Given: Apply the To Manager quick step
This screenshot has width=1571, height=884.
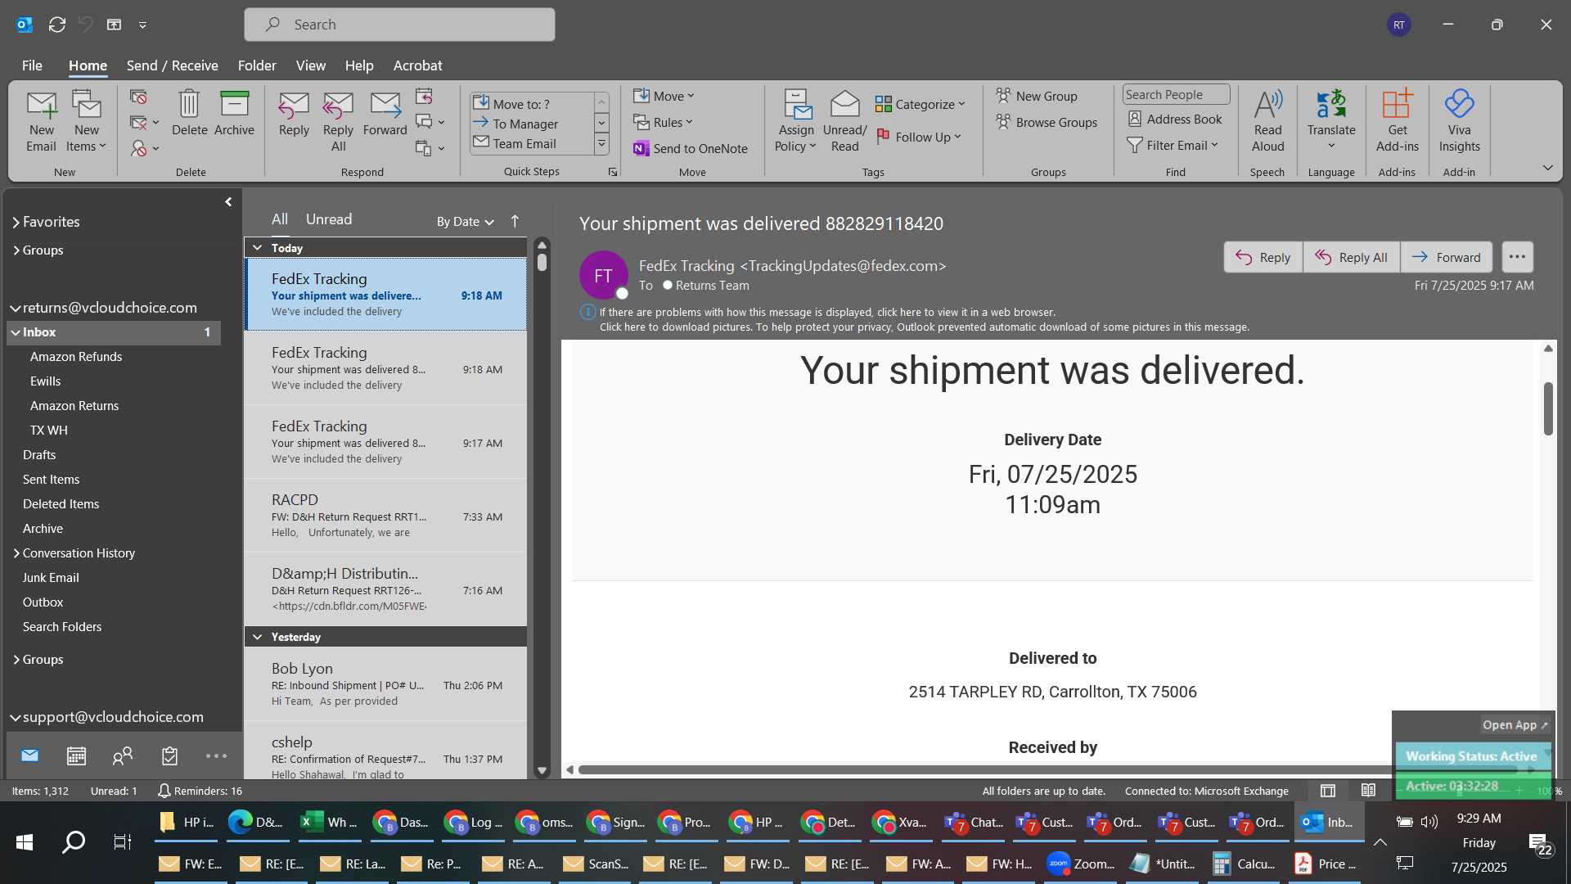Looking at the screenshot, I should tap(530, 124).
